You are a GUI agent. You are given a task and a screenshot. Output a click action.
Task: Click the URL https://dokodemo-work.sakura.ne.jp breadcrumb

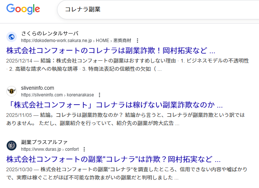pos(76,41)
